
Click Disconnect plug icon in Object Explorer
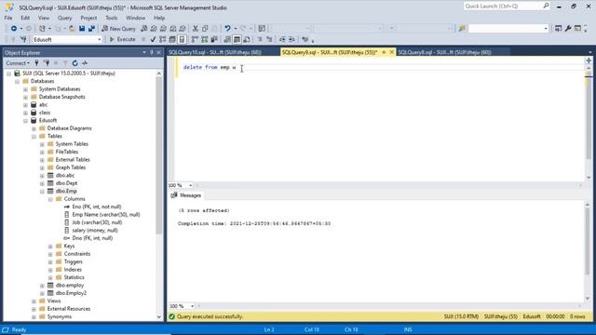(47, 63)
